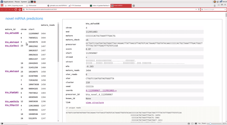The image size is (227, 125).
Task: Open the closed tabs trash can
Action: point(215,6)
